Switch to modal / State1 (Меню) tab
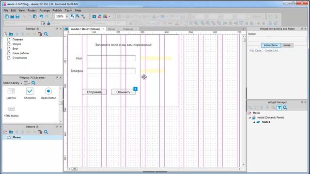The image size is (310, 174). (85, 29)
